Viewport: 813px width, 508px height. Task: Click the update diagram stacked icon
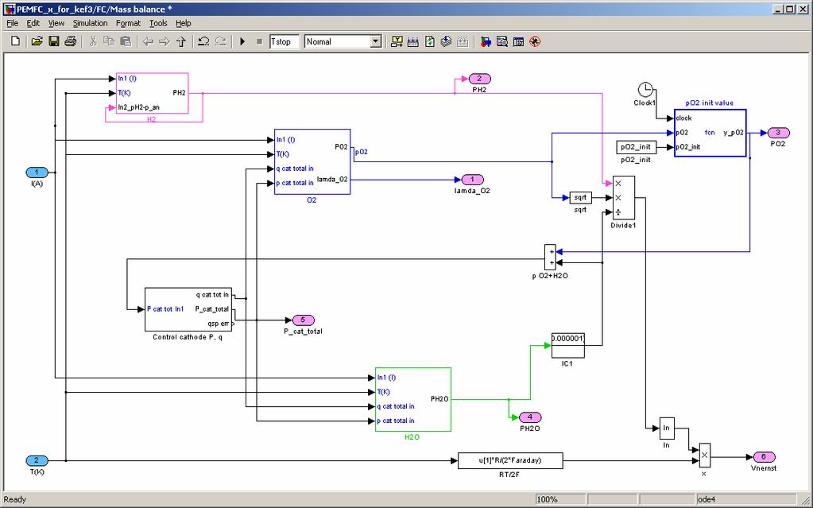pyautogui.click(x=447, y=41)
